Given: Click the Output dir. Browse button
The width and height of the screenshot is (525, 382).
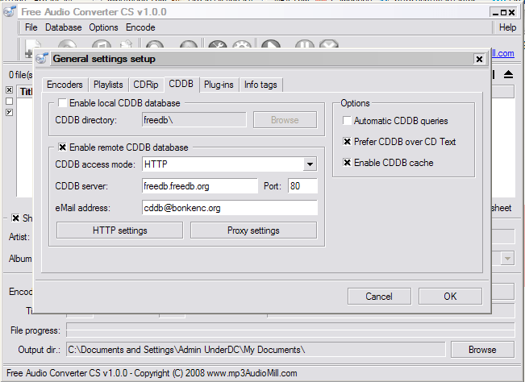Looking at the screenshot, I should pyautogui.click(x=482, y=350).
